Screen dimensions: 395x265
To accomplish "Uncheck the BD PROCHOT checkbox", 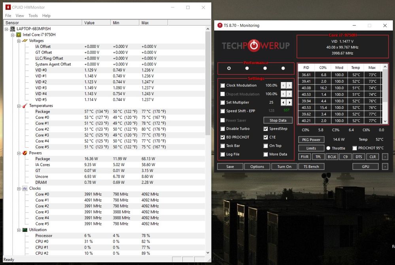I will point(223,137).
